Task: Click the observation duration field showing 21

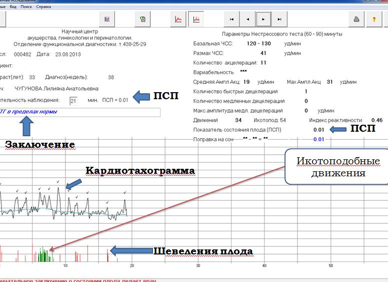Action: coord(73,101)
